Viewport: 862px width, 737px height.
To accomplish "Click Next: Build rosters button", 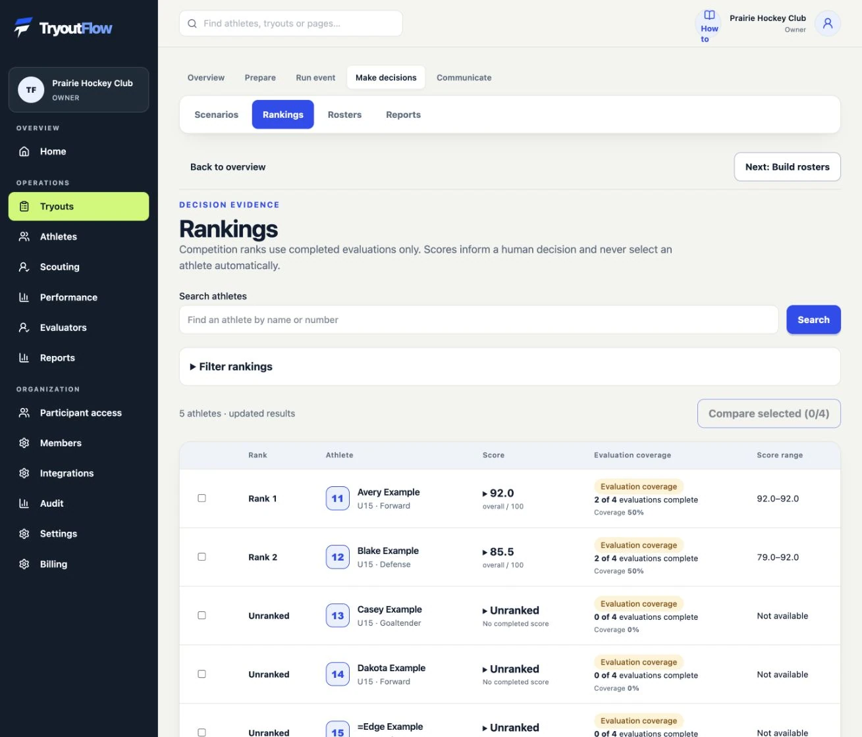I will [788, 167].
